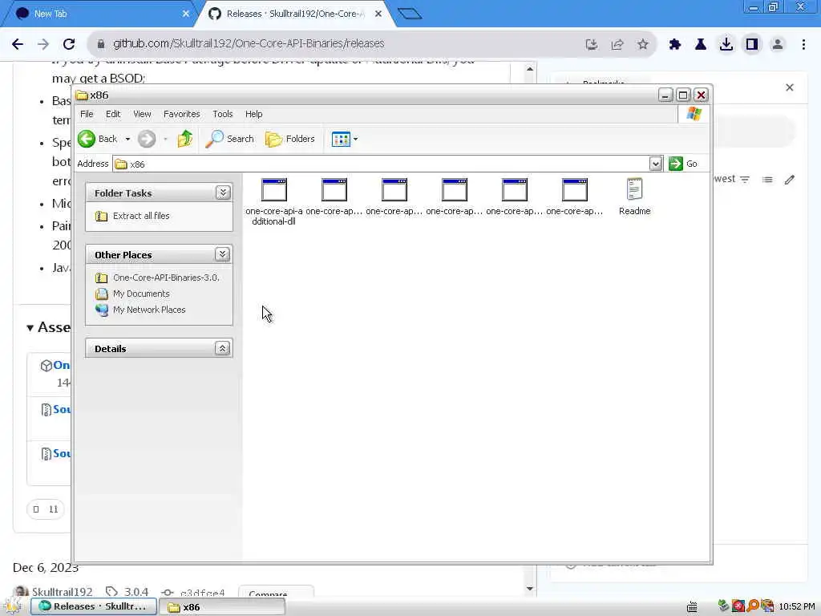Open the Back history dropdown arrow
This screenshot has width=821, height=616.
pos(127,140)
